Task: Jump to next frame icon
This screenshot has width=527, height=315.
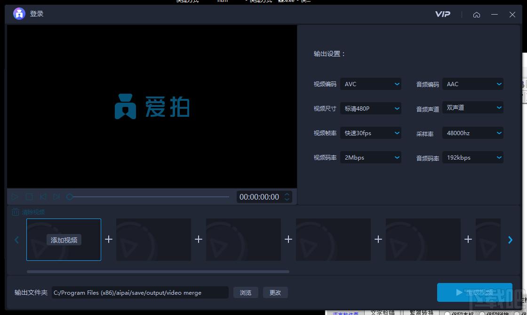Action: pos(56,197)
